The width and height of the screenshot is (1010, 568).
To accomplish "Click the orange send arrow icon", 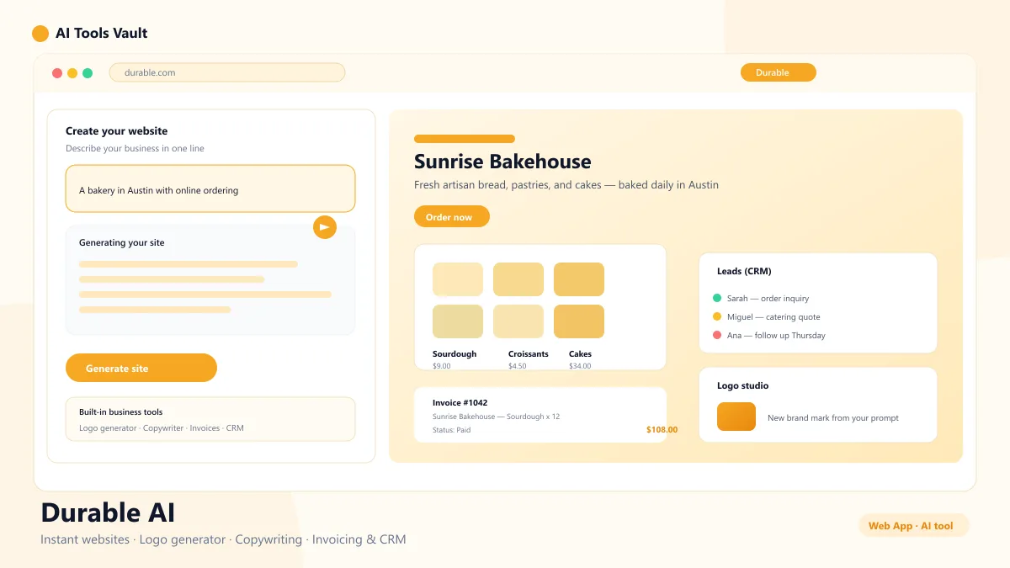I will coord(325,227).
